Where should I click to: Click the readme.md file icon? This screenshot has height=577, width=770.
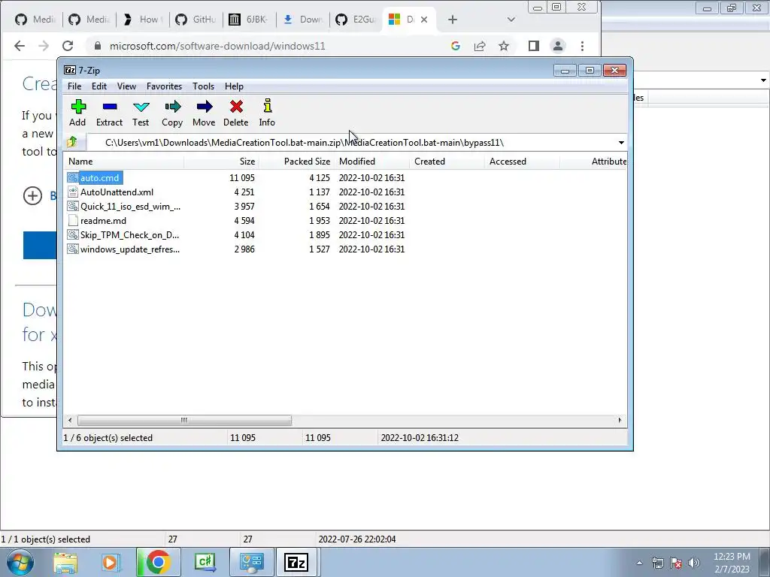tap(73, 220)
